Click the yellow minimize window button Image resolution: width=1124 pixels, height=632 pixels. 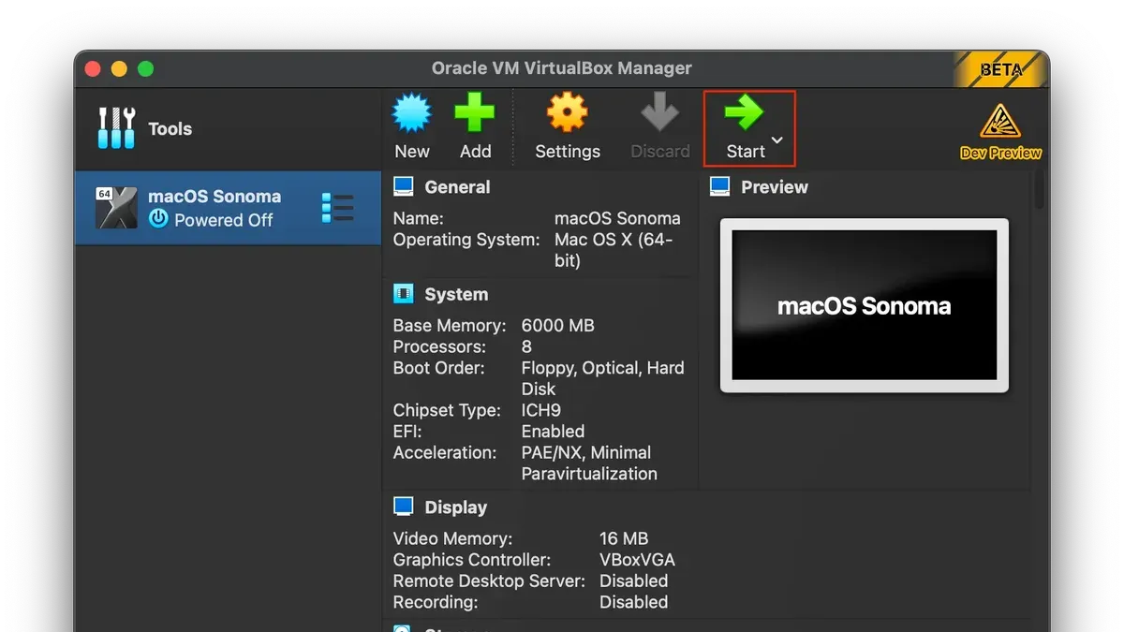(119, 69)
